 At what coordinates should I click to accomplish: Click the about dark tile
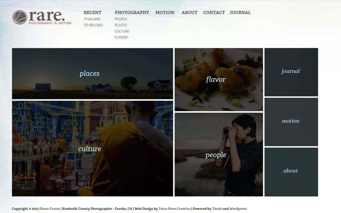[x=291, y=172]
